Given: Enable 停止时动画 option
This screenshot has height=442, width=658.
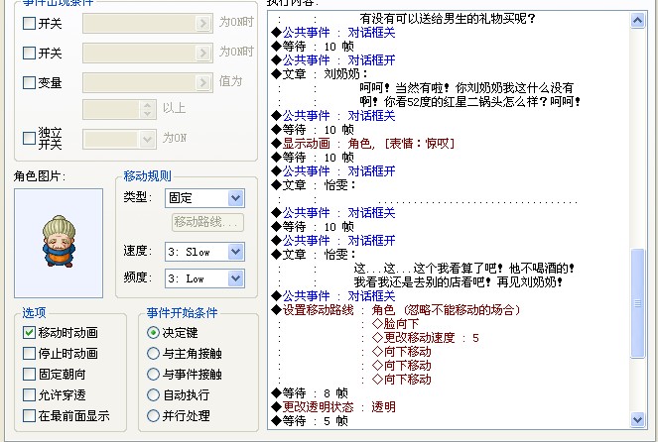Looking at the screenshot, I should point(29,353).
